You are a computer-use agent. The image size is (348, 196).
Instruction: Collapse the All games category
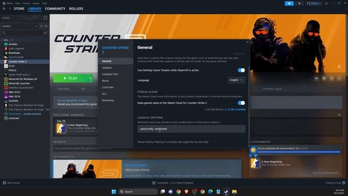tap(2, 40)
